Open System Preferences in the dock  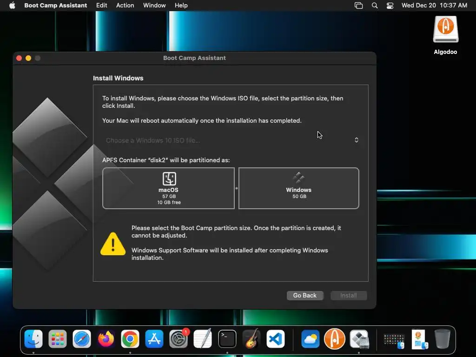(178, 339)
